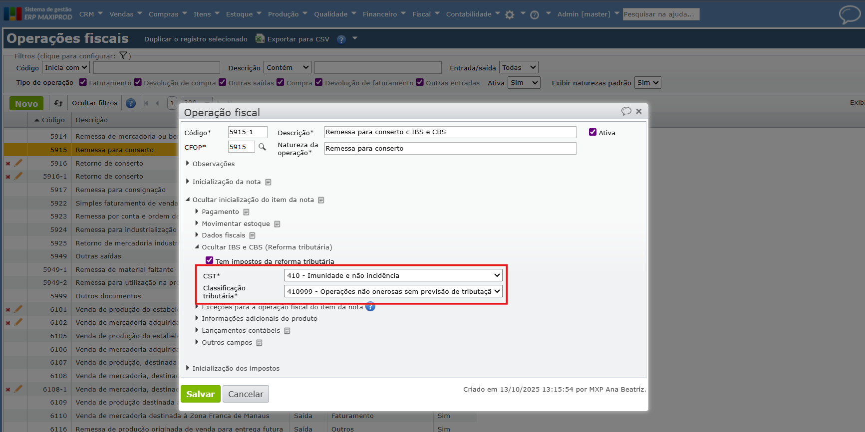Viewport: 865px width, 432px height.
Task: Toggle the Outras saídas checkbox
Action: 223,82
